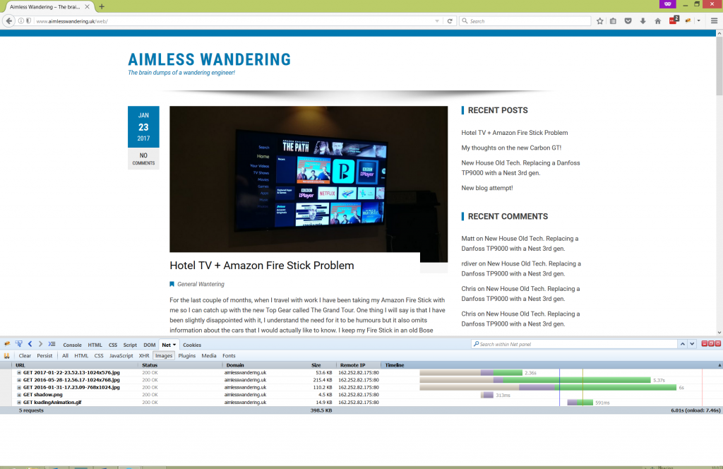
Task: Open the Firebug menu via the bug icon
Action: 6,345
